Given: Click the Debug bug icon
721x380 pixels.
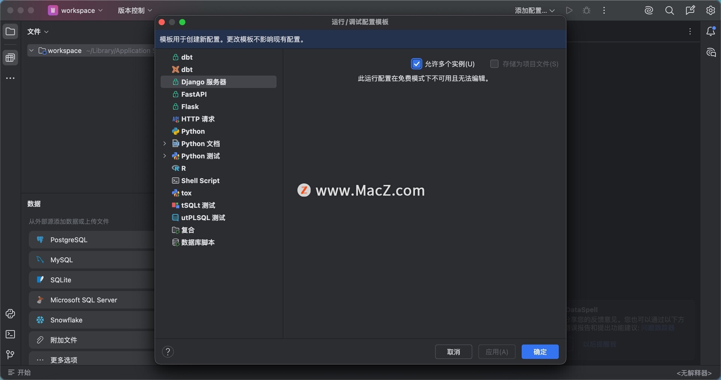Looking at the screenshot, I should [587, 11].
